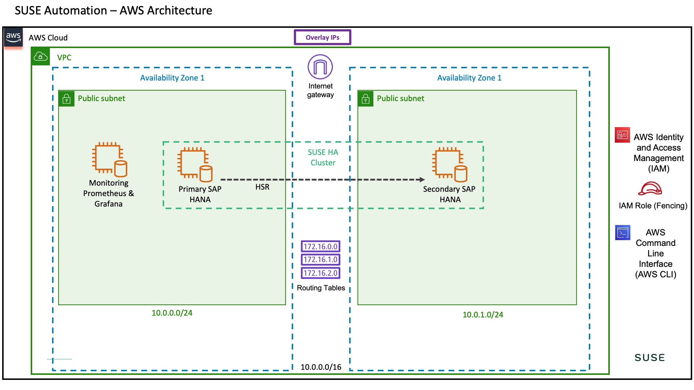The height and width of the screenshot is (390, 694).
Task: Click the 'HSR' replication label
Action: (262, 187)
